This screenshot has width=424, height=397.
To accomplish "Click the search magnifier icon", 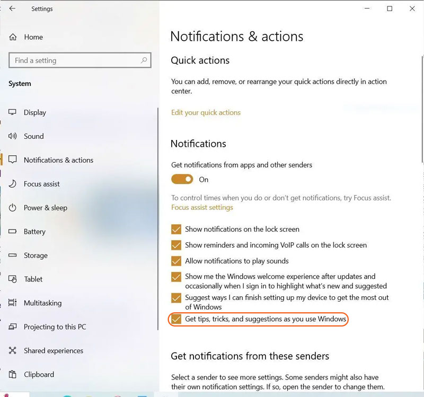I will coord(144,60).
